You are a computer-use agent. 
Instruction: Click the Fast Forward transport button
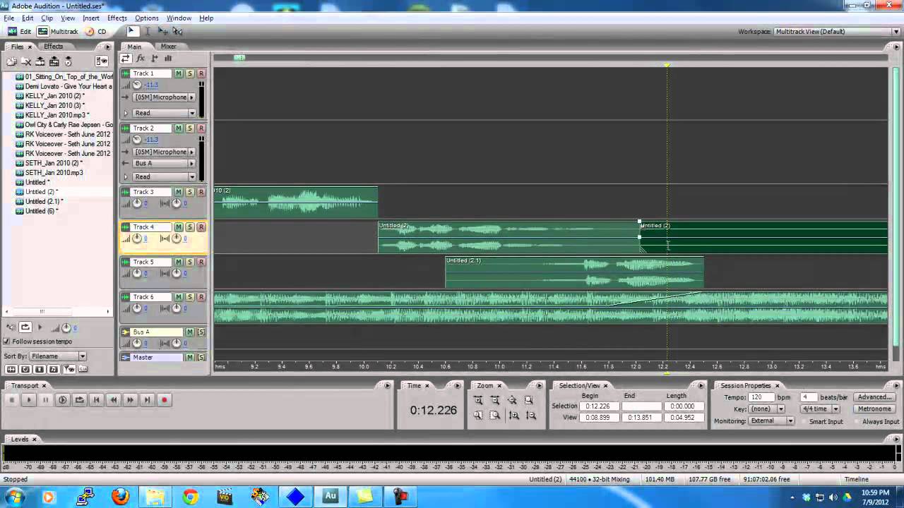[x=130, y=400]
